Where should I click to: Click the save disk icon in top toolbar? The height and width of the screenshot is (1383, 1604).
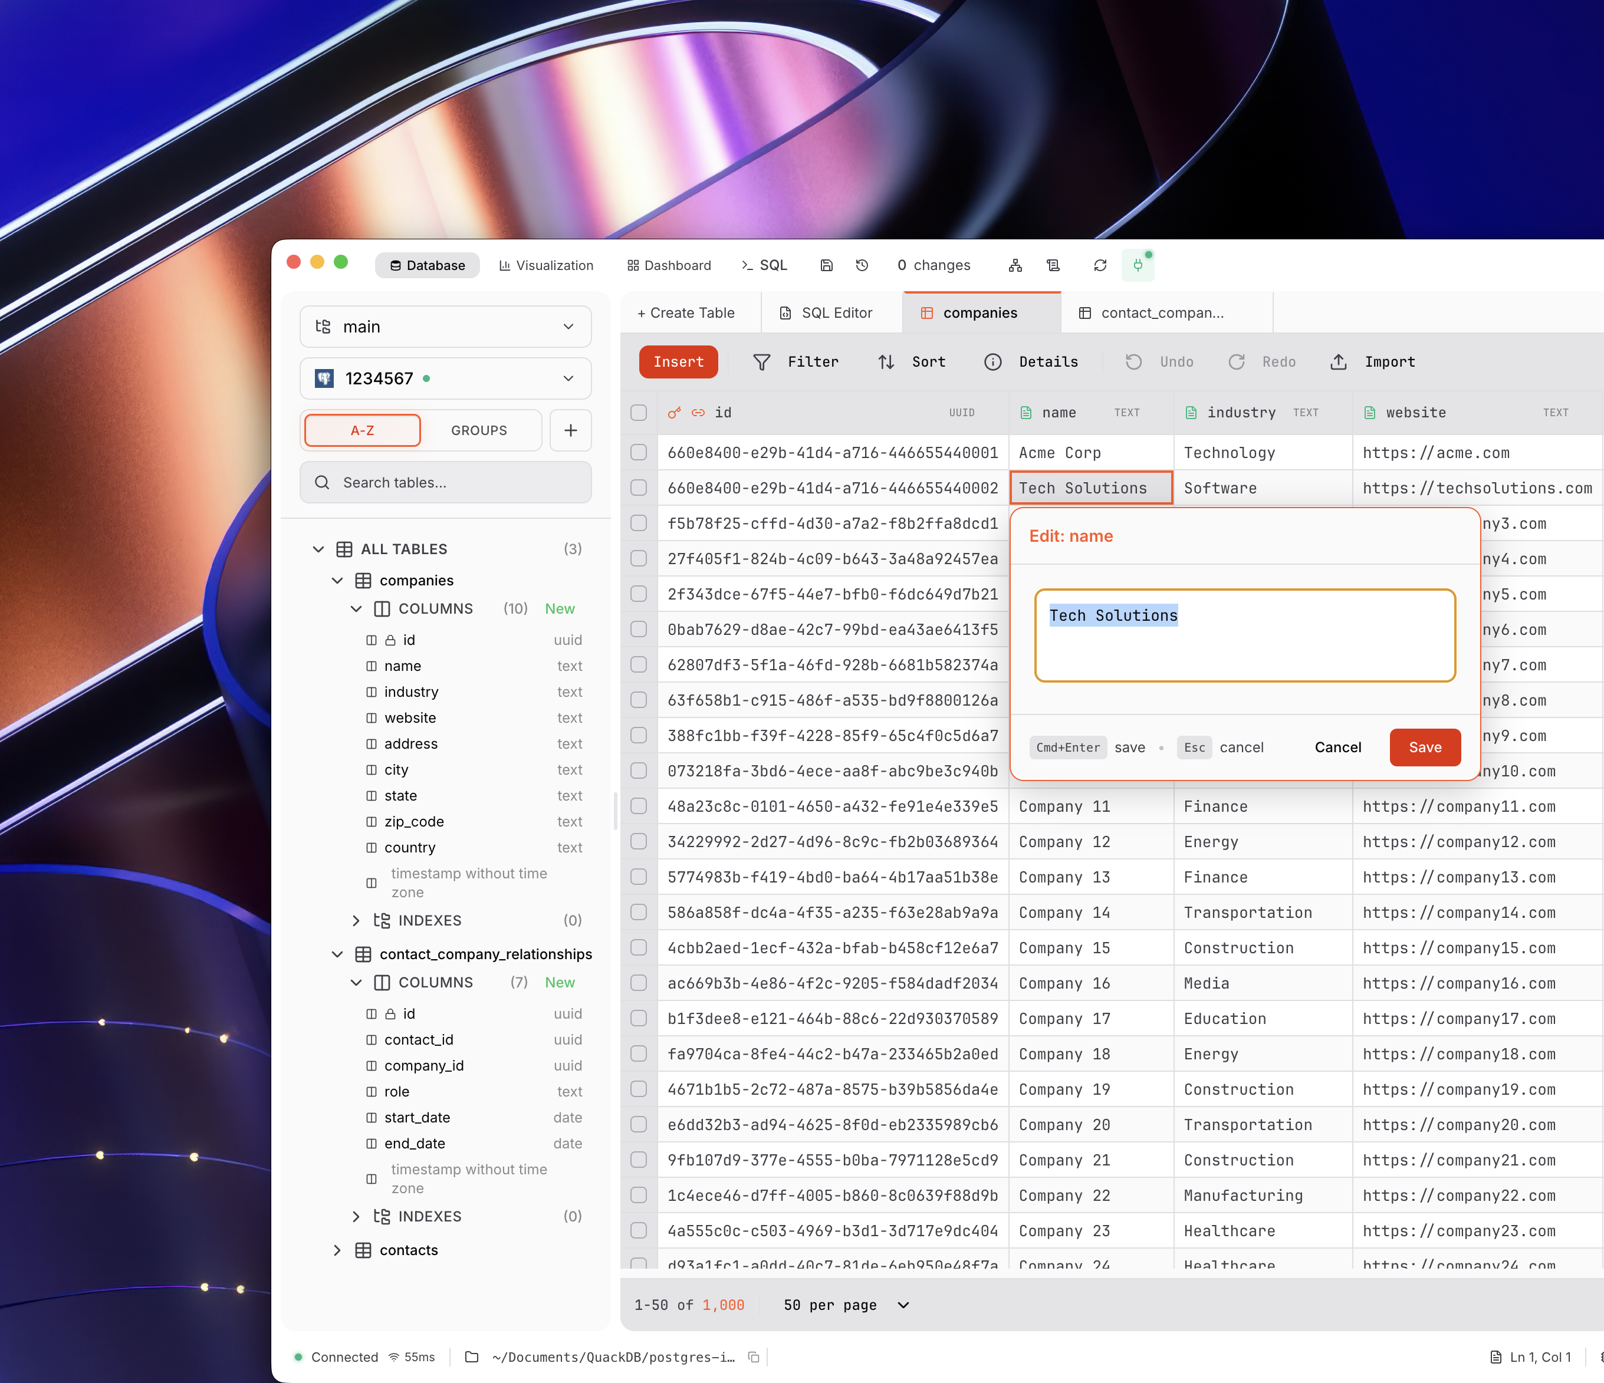[x=826, y=265]
